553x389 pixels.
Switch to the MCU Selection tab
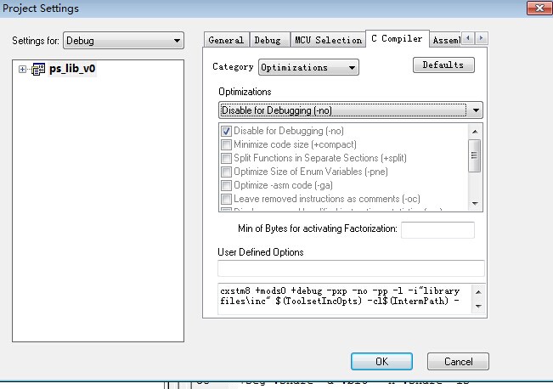point(328,40)
